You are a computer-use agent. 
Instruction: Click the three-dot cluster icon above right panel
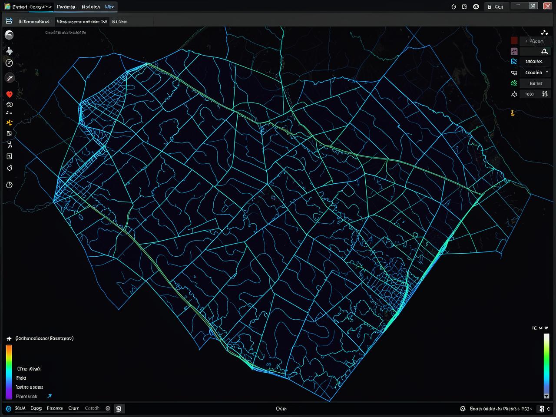pyautogui.click(x=544, y=33)
